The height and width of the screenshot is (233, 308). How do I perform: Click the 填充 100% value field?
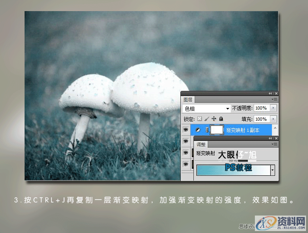point(262,119)
